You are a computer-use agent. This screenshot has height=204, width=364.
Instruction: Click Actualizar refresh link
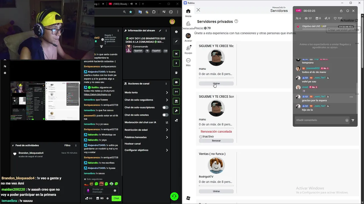(349, 20)
